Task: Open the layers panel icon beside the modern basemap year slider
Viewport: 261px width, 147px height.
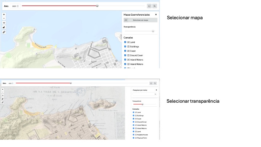Action: coord(149,6)
